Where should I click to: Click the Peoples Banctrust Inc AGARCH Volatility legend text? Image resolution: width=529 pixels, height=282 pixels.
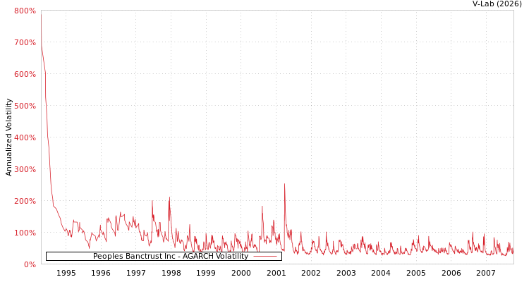171,256
